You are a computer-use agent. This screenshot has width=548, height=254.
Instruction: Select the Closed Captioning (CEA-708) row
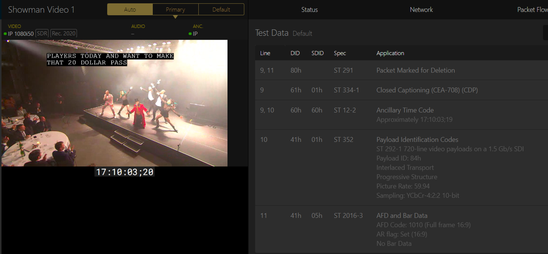click(401, 90)
